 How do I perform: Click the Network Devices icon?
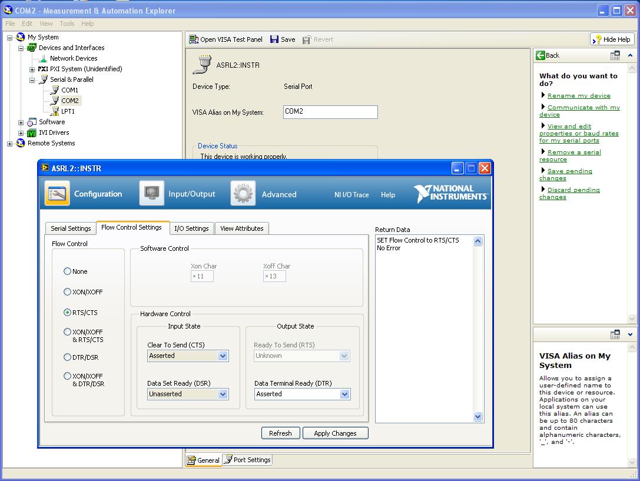click(x=43, y=58)
